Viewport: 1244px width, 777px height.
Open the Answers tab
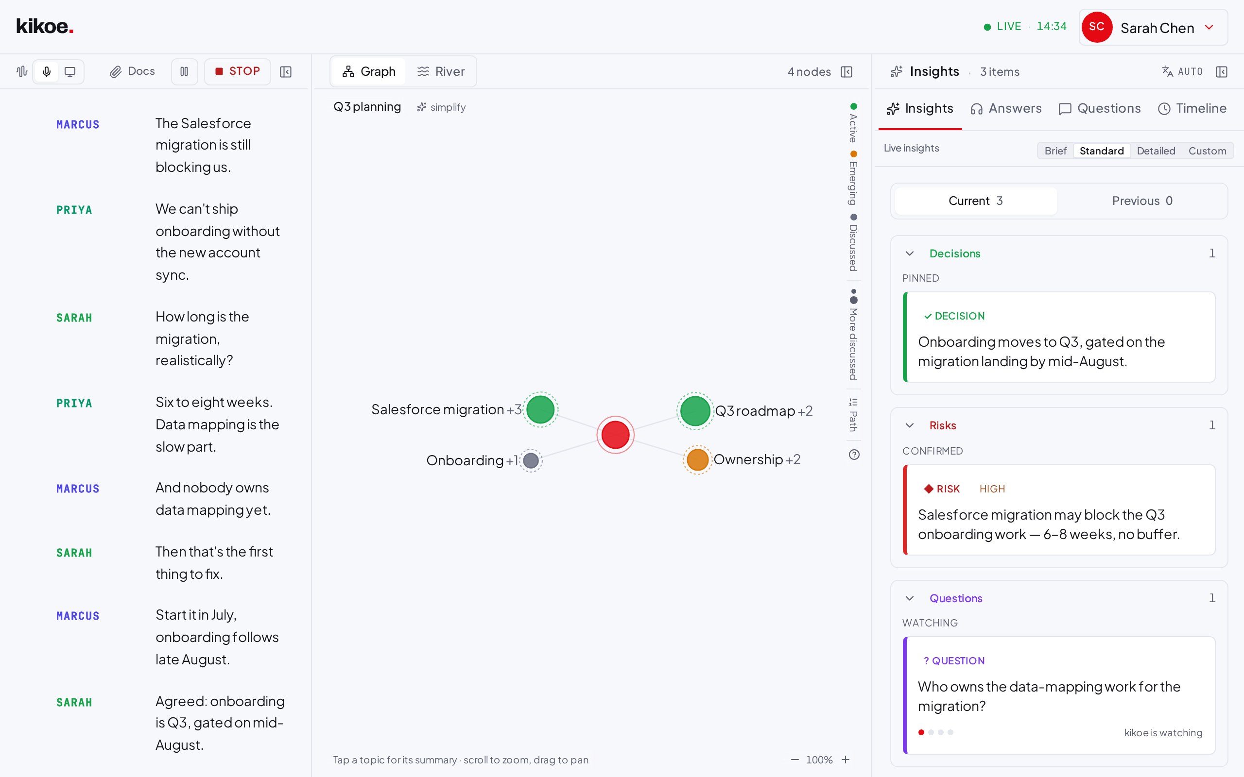[x=1006, y=108]
